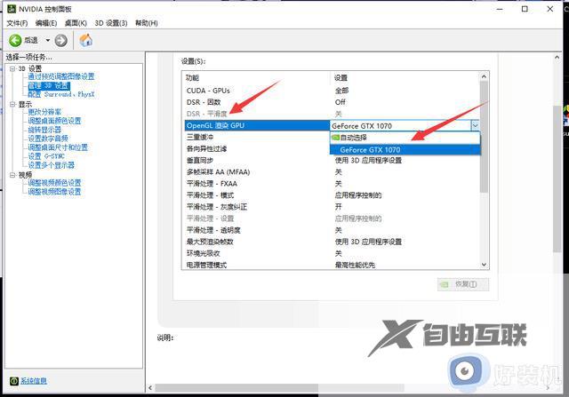
Task: Select 通过预览调整图像设置 in tree
Action: coord(61,76)
